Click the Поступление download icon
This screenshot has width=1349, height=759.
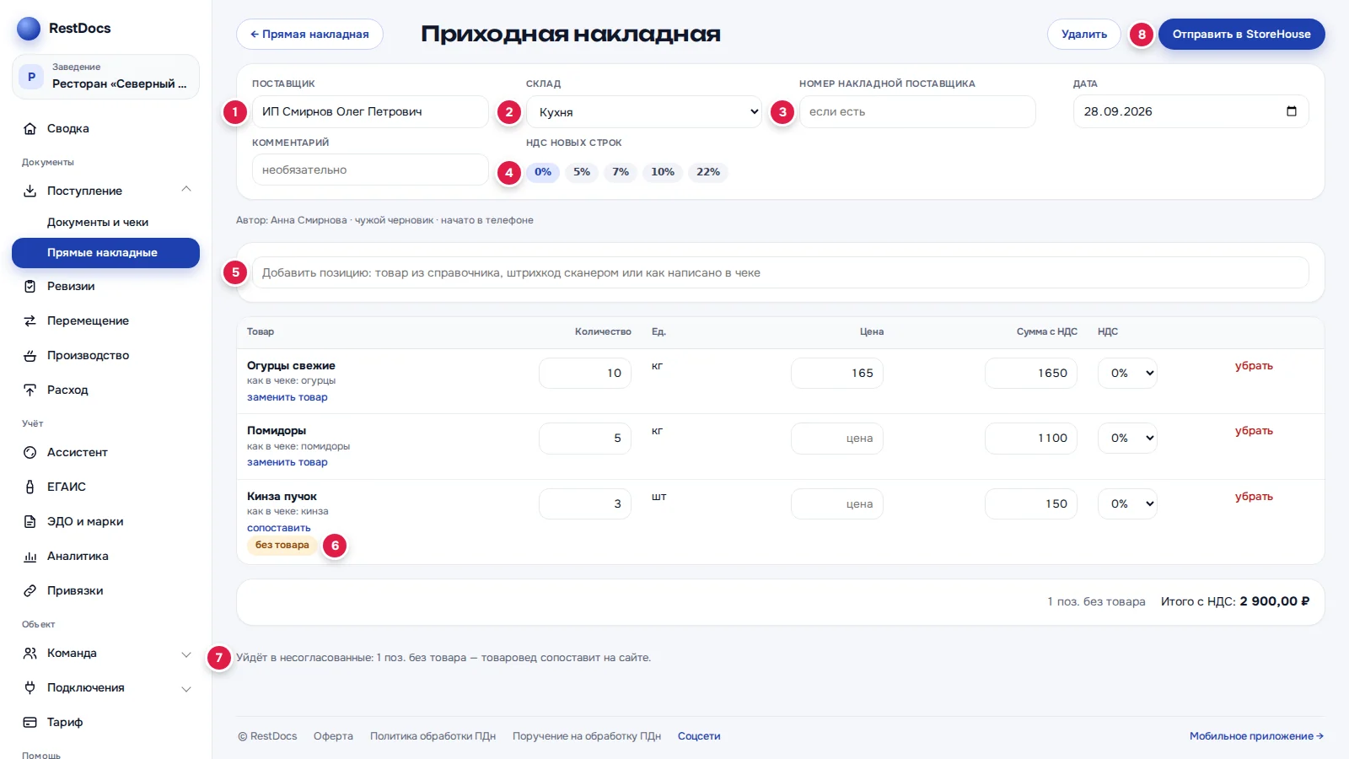coord(30,191)
